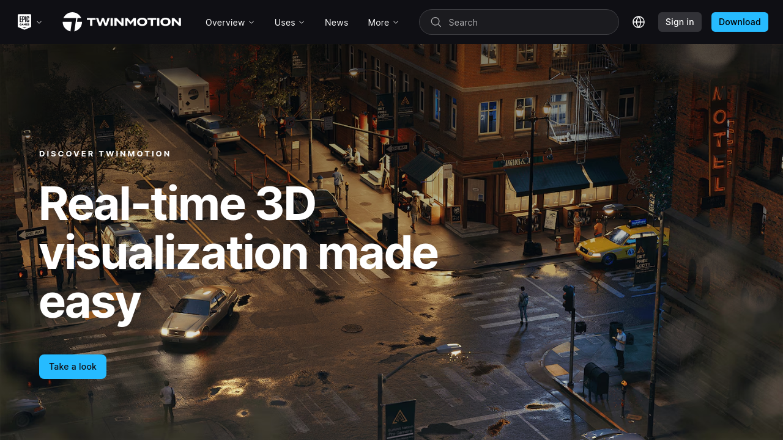Click the blue Download button
The image size is (783, 440).
pyautogui.click(x=740, y=22)
